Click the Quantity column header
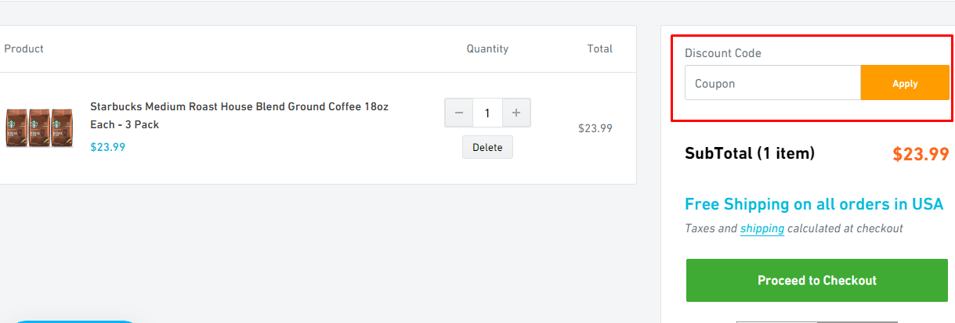The height and width of the screenshot is (323, 955). pos(487,48)
